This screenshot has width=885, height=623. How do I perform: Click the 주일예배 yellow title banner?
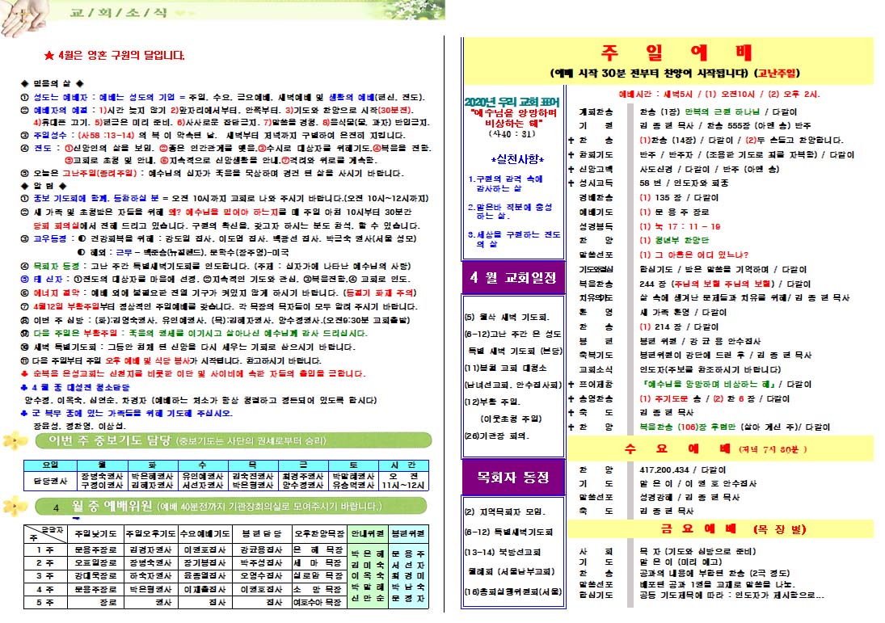point(667,53)
